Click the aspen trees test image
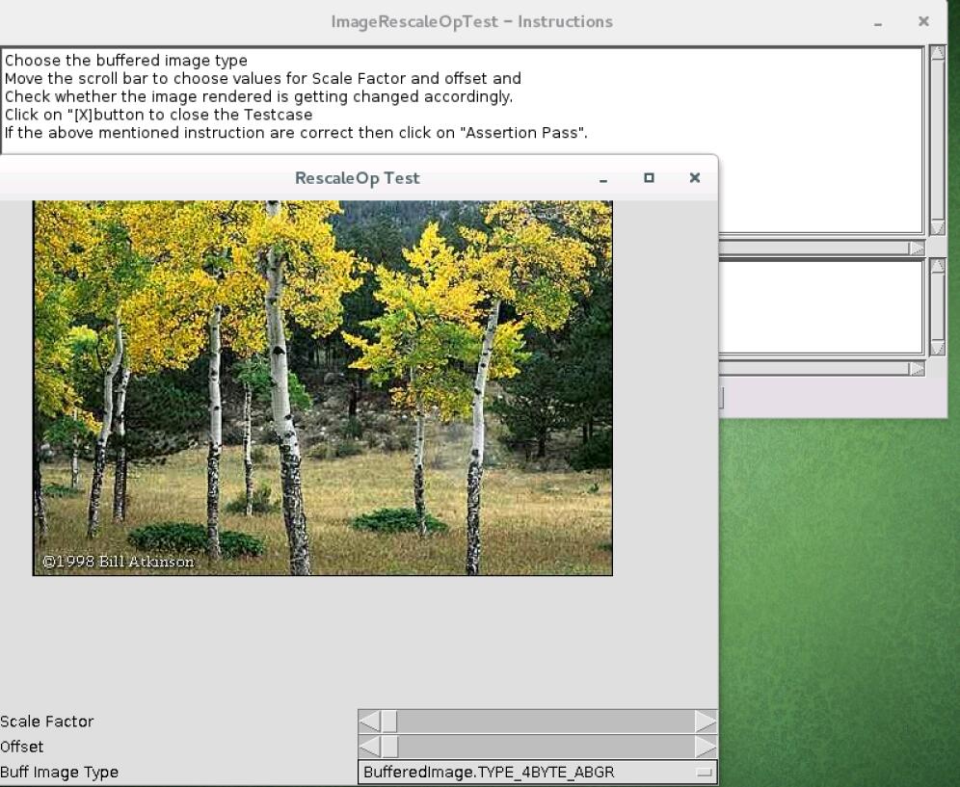The height and width of the screenshot is (787, 960). click(x=323, y=387)
